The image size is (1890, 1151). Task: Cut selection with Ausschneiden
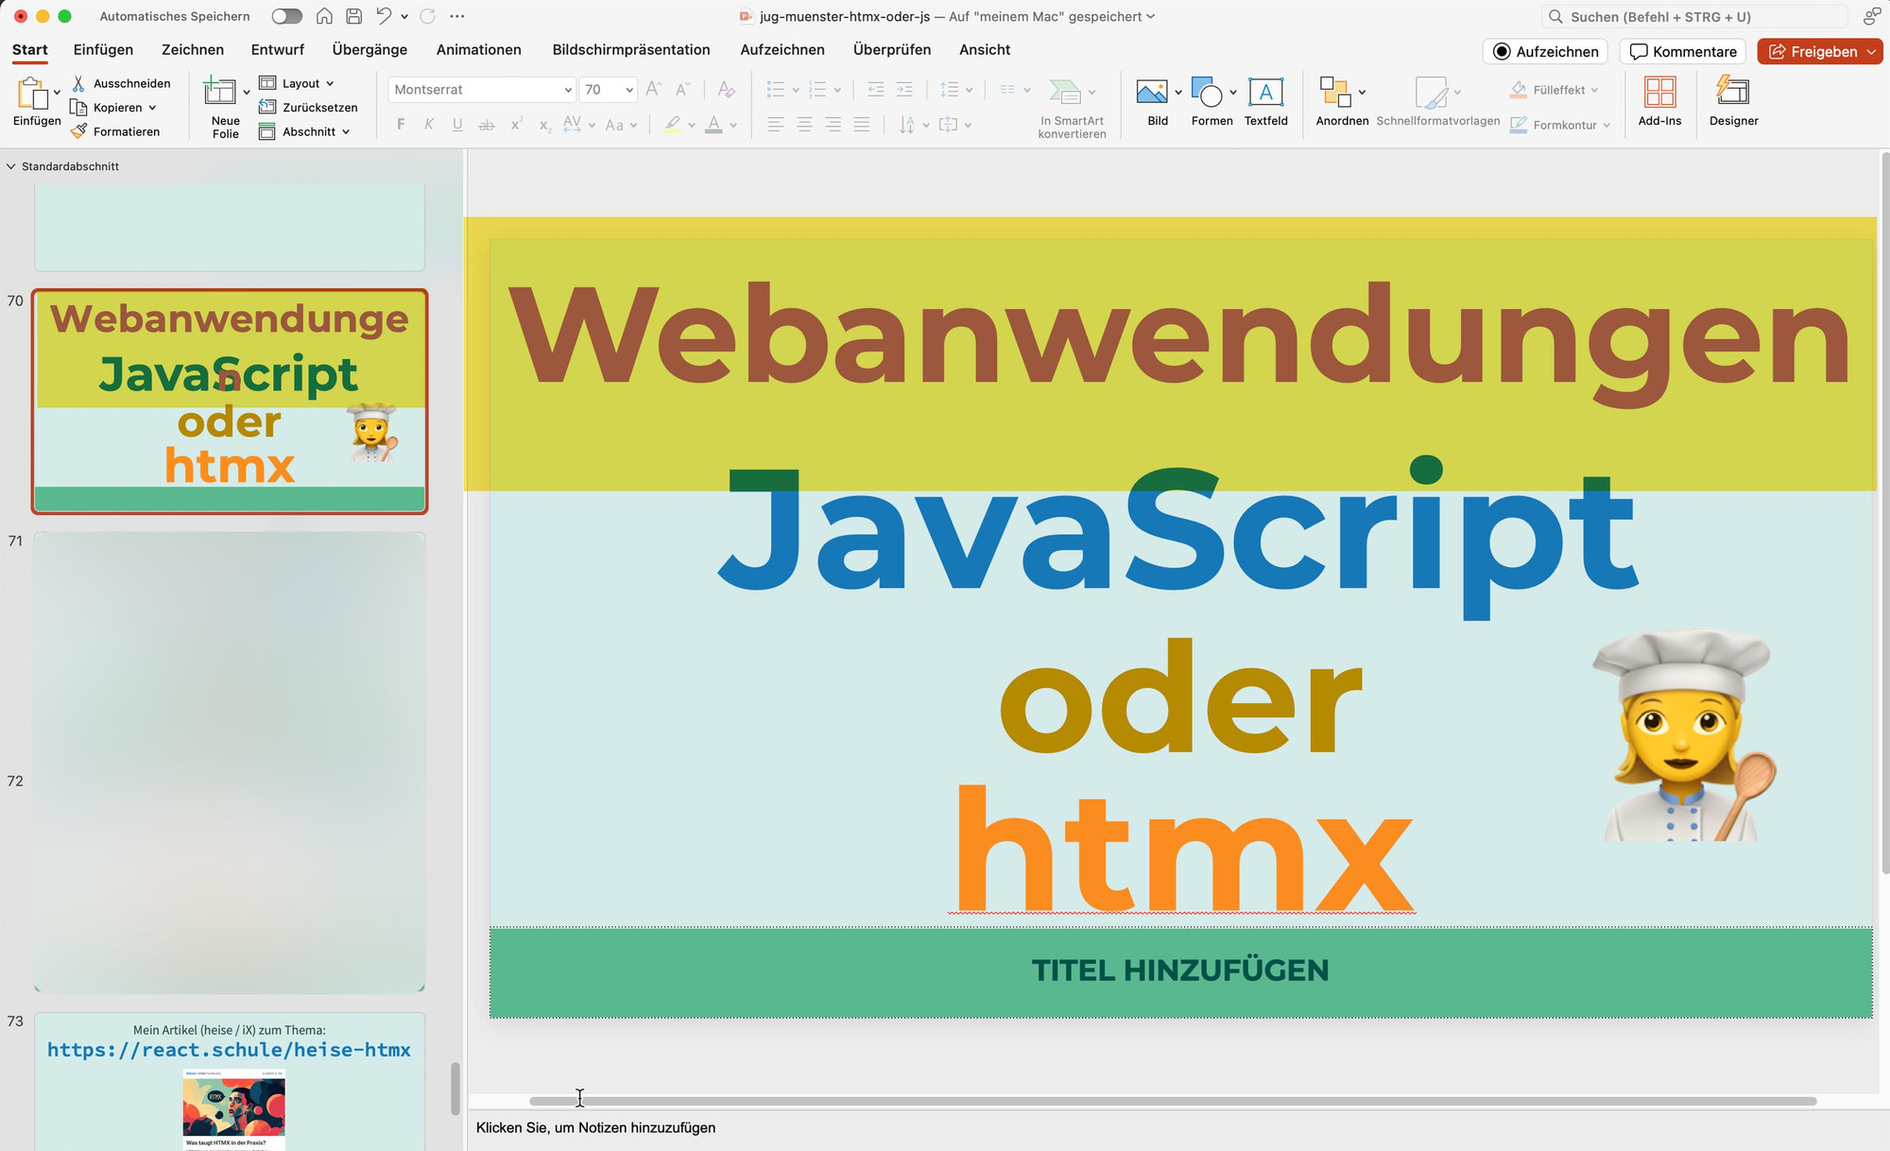point(121,83)
